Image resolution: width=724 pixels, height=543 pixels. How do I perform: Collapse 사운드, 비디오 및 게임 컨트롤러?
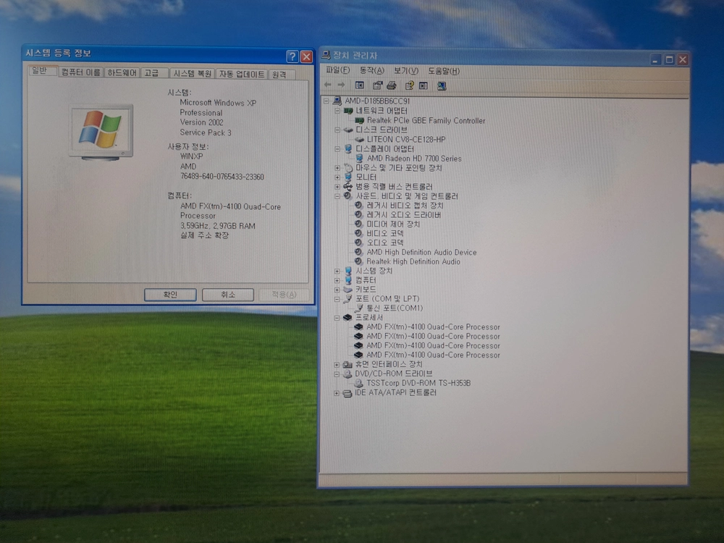(337, 196)
